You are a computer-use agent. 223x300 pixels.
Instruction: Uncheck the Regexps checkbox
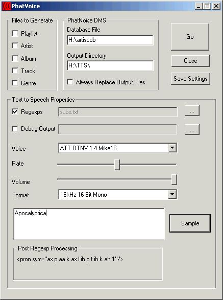15,111
